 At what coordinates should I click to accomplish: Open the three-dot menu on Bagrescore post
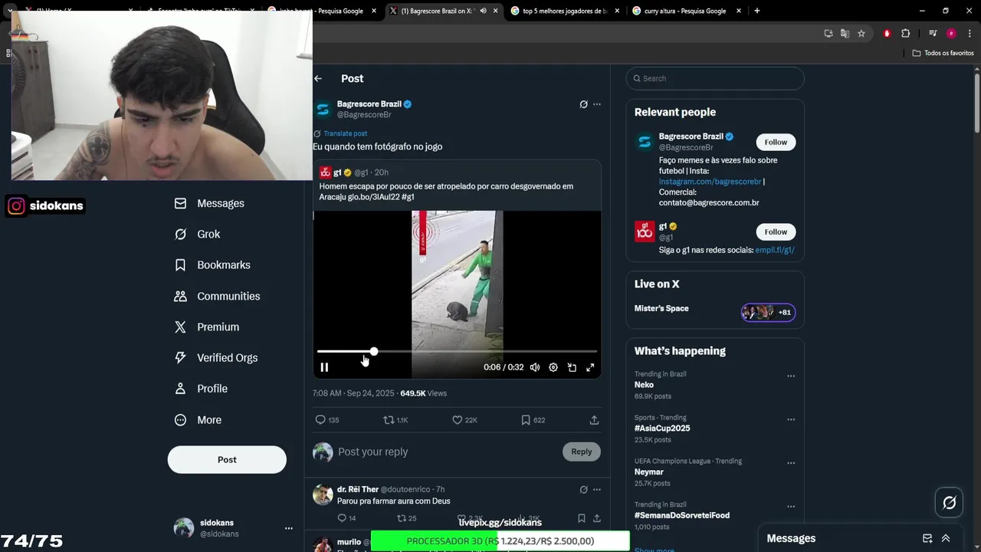(x=597, y=104)
